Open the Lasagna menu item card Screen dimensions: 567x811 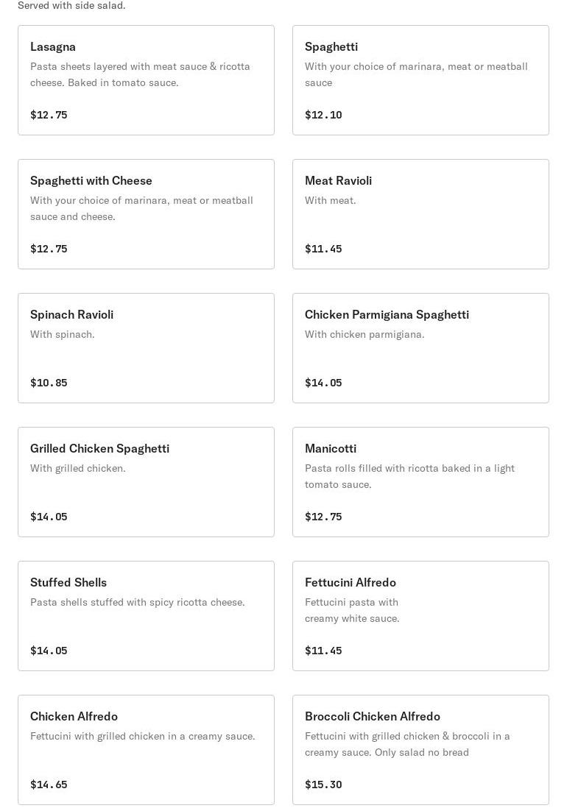pos(146,80)
